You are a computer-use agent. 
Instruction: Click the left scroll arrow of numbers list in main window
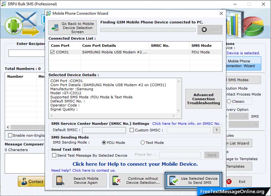click(x=8, y=127)
